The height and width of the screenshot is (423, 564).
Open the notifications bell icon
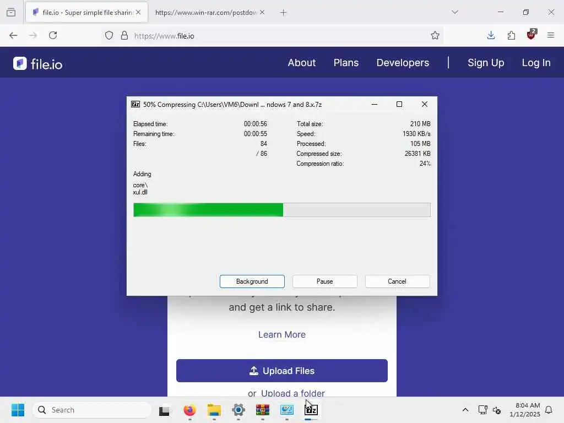pos(549,410)
